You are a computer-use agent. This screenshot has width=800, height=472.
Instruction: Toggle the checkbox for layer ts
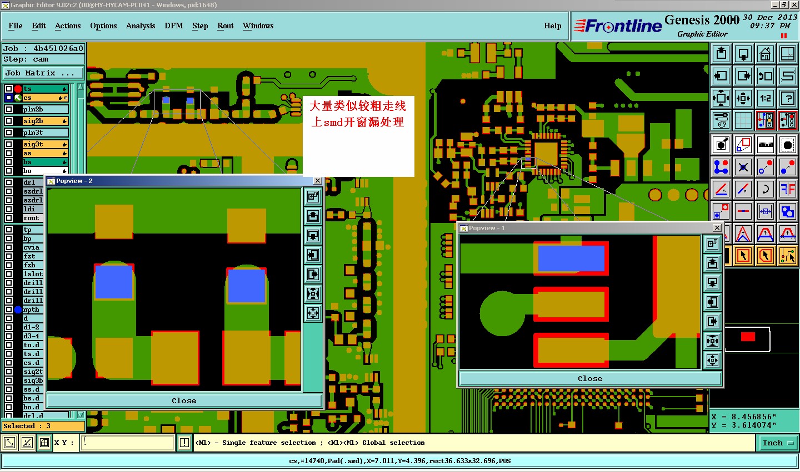coord(9,89)
